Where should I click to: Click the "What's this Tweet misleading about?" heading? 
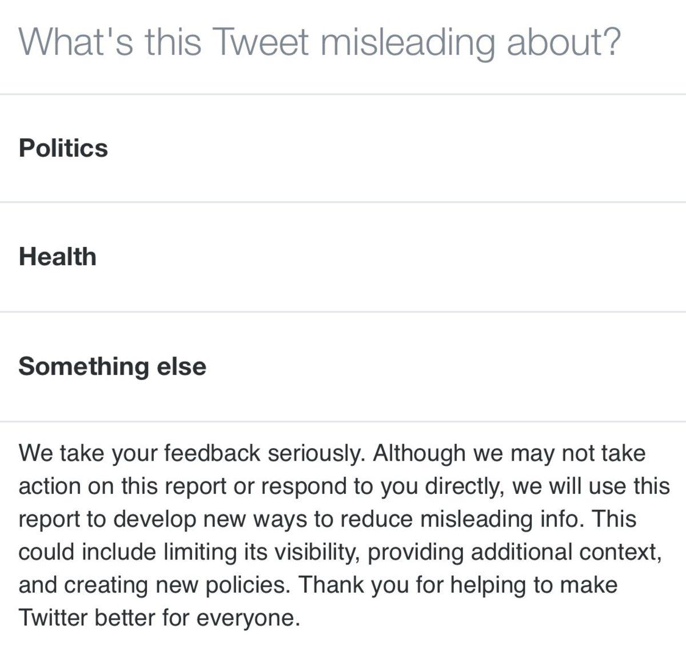(319, 42)
